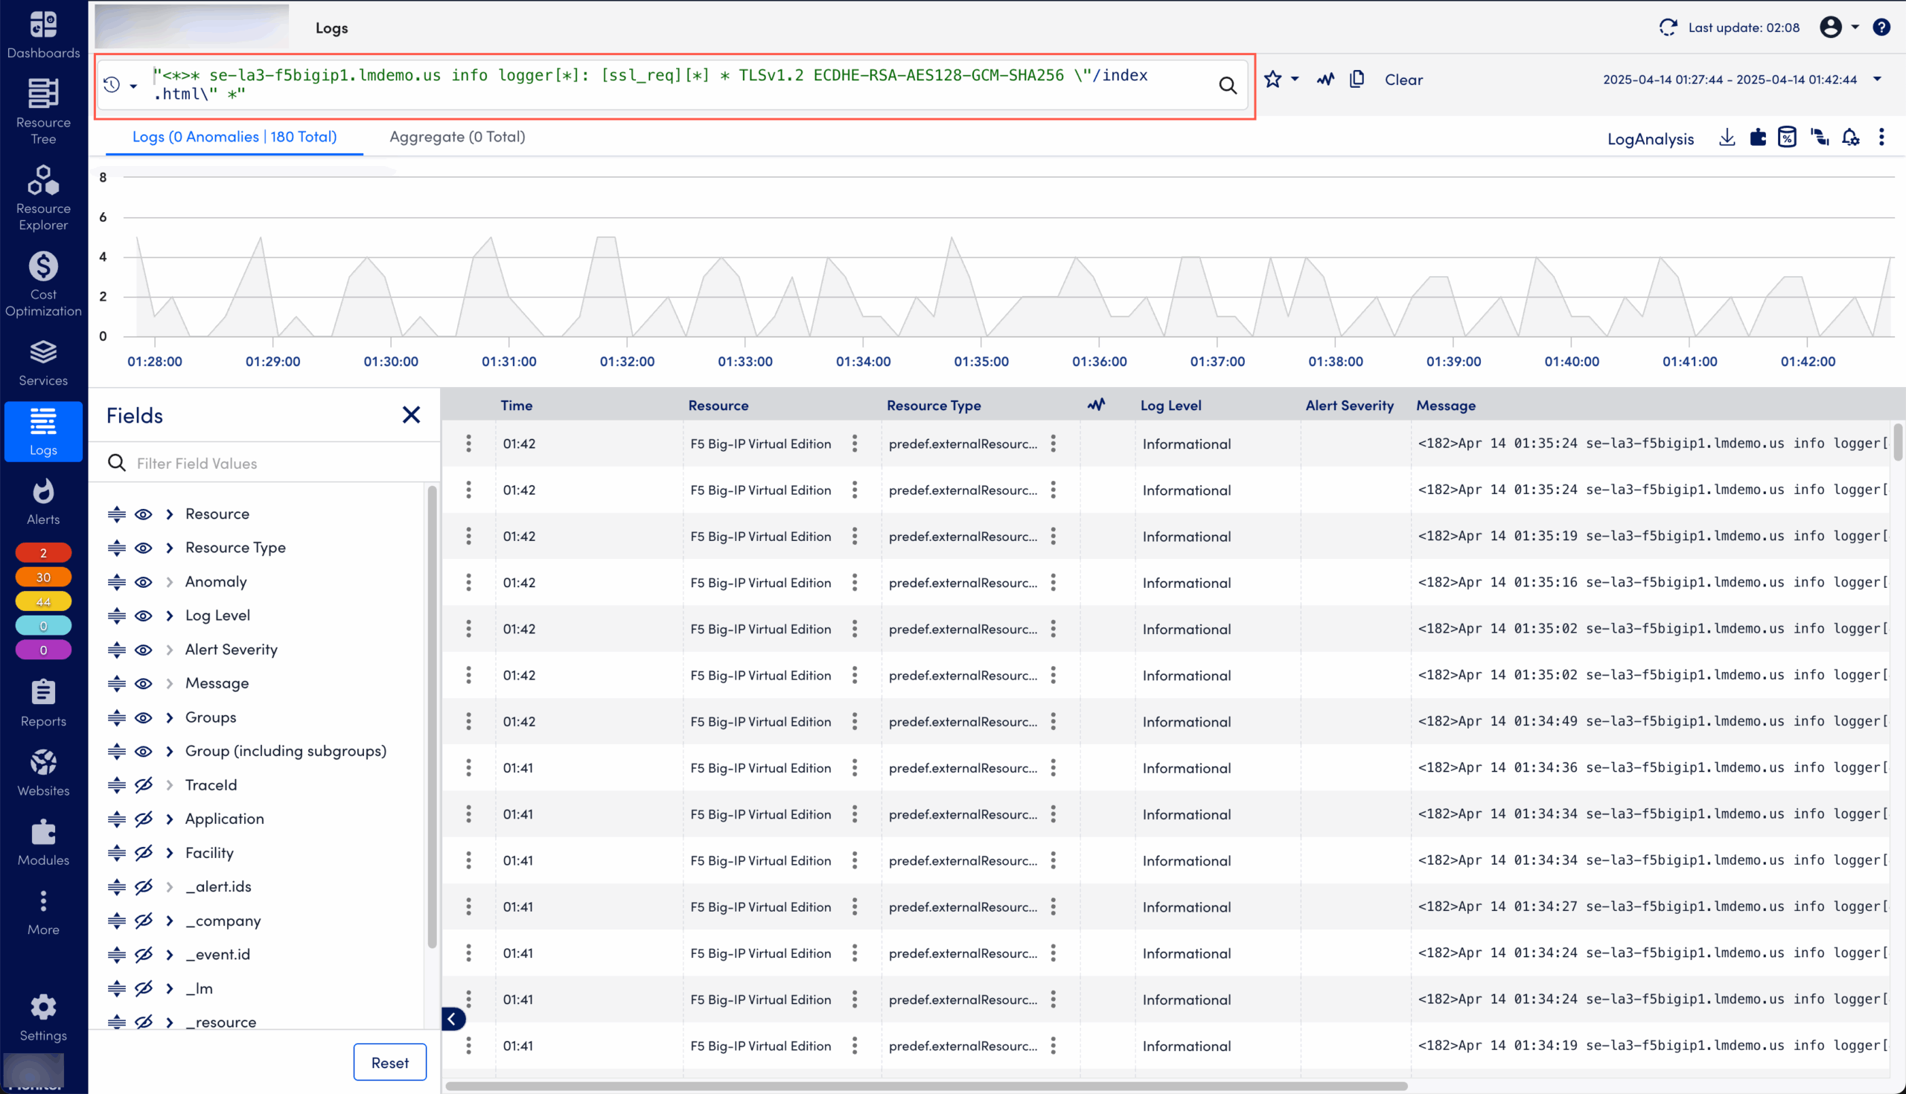The width and height of the screenshot is (1906, 1094).
Task: Hide the Resource field with its eye toggle
Action: [x=143, y=514]
